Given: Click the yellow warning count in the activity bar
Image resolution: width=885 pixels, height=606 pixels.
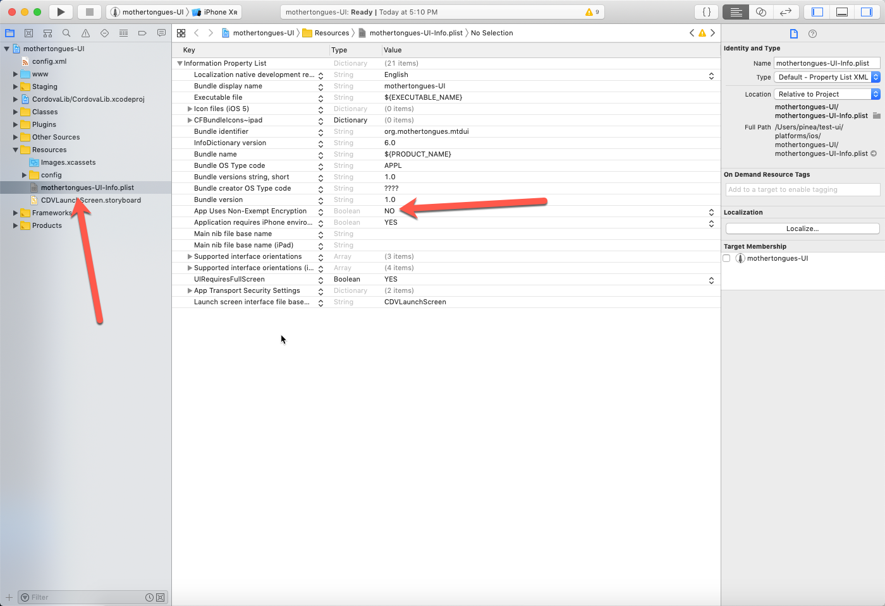Looking at the screenshot, I should tap(592, 12).
